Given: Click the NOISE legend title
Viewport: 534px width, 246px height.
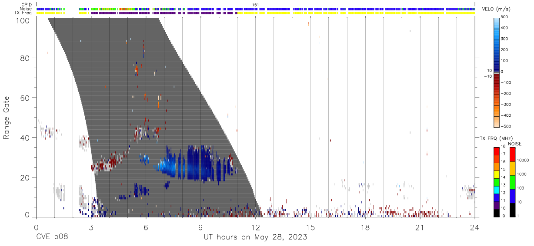Looking at the screenshot, I should (514, 144).
